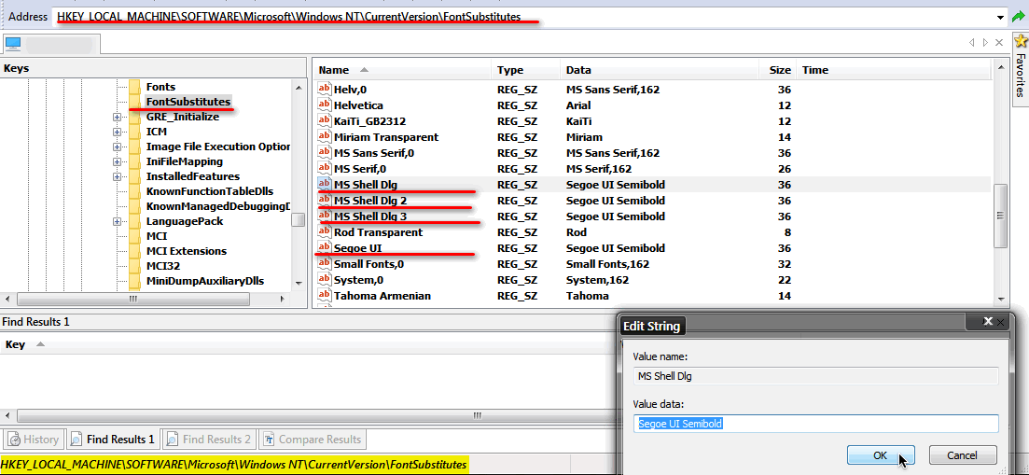
Task: Click the previous tab arrow icon
Action: click(x=971, y=43)
